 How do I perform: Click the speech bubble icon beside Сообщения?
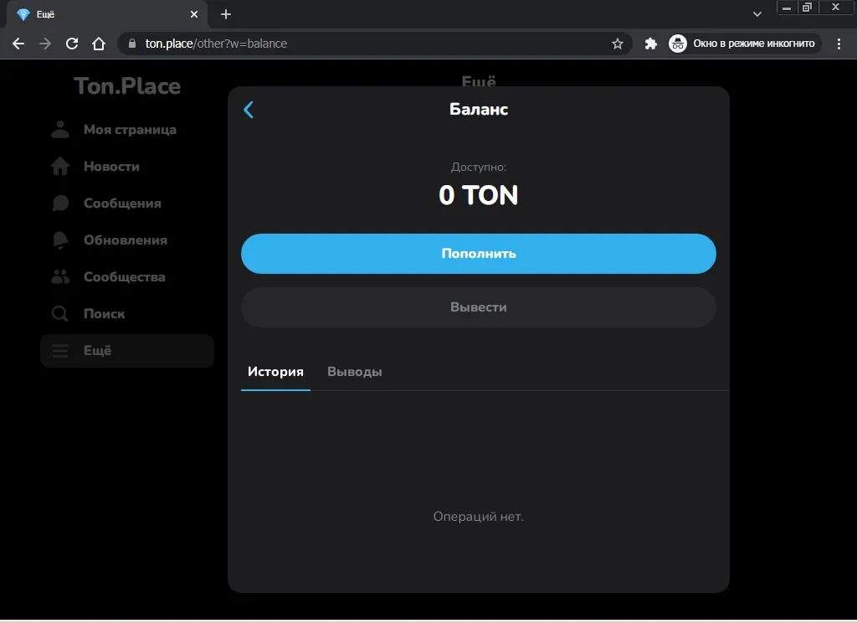pos(60,203)
